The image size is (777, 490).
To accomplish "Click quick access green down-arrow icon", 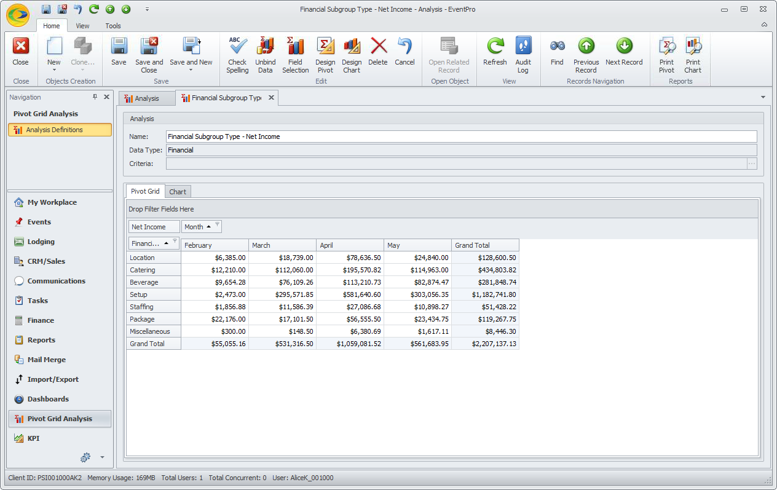I will click(x=126, y=9).
